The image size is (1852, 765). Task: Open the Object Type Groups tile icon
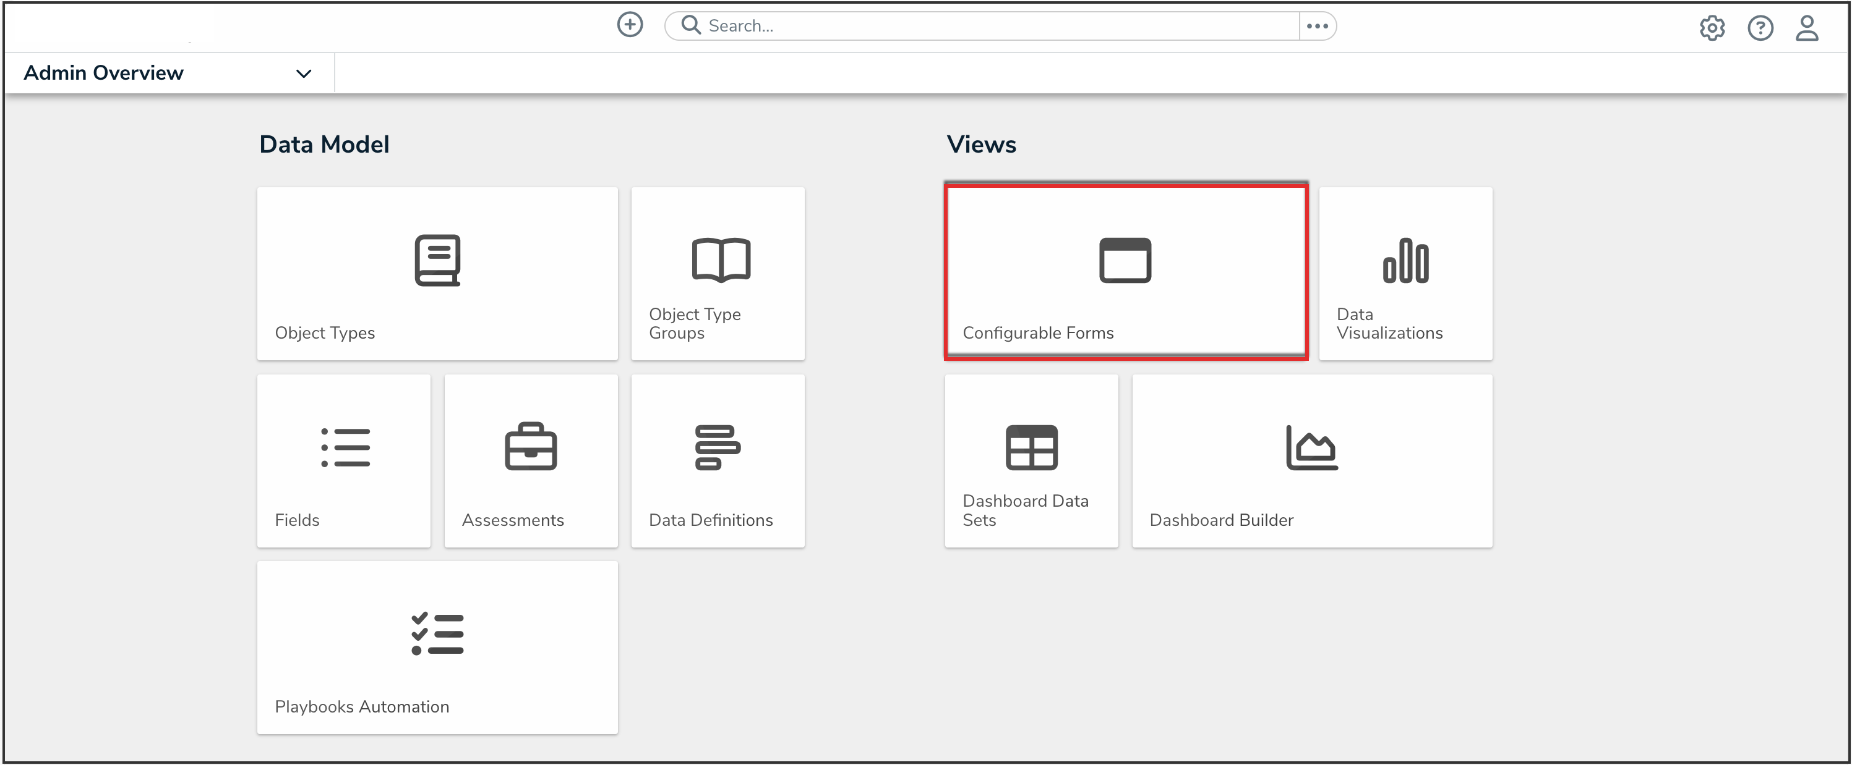[x=721, y=260]
